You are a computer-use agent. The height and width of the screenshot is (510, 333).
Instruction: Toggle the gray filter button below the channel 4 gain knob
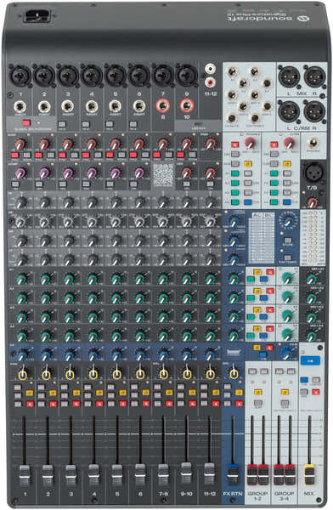[x=98, y=156]
